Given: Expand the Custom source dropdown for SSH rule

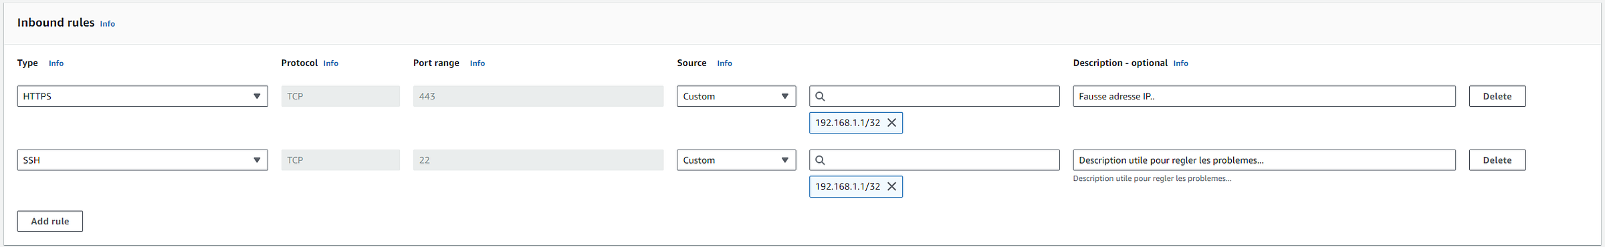Looking at the screenshot, I should pos(736,160).
